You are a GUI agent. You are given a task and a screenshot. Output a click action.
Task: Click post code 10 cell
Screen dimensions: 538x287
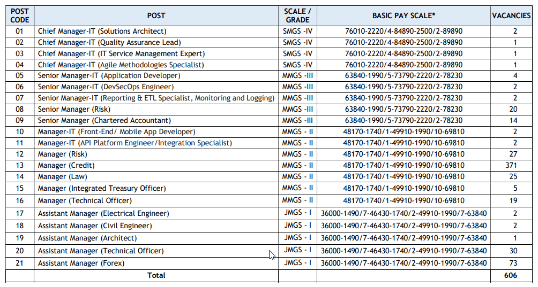(20, 131)
